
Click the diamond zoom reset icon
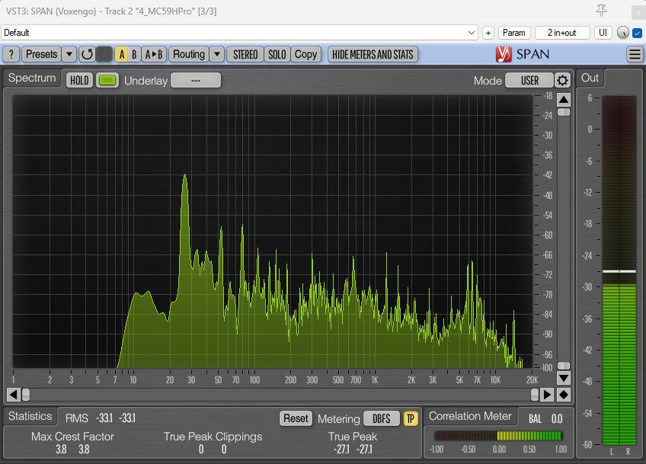(564, 394)
